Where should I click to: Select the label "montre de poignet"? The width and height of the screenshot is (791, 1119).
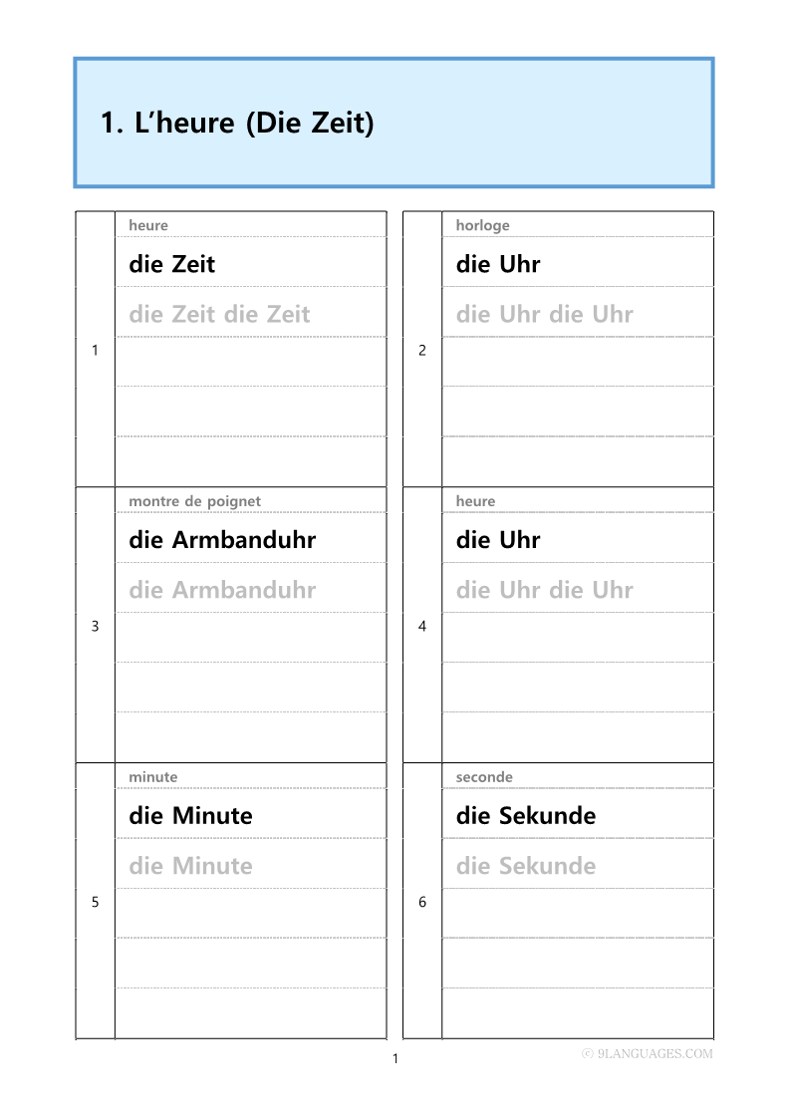click(194, 501)
